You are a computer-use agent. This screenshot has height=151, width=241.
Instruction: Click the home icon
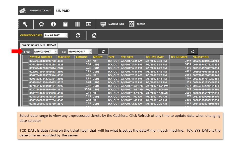94,35
